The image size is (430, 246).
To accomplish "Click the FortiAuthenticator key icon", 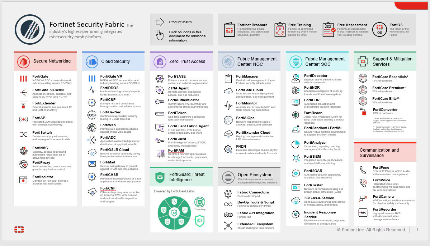I will coord(160,102).
